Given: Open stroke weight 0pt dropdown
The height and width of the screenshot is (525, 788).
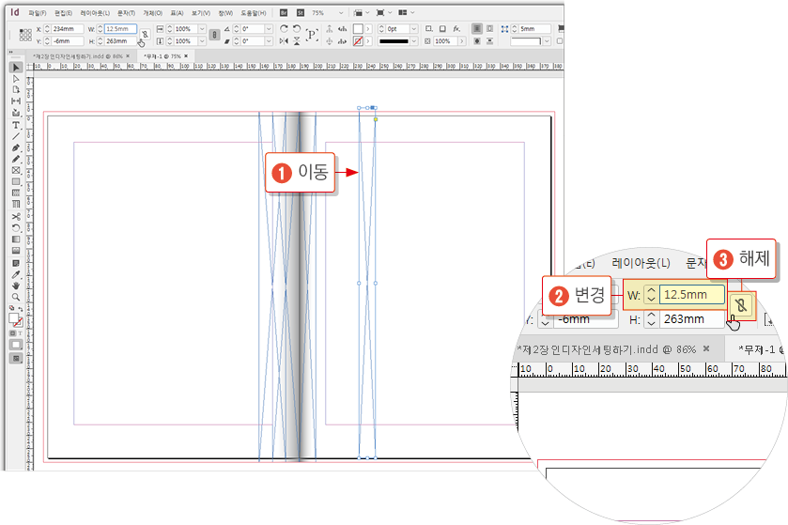Looking at the screenshot, I should pyautogui.click(x=413, y=28).
